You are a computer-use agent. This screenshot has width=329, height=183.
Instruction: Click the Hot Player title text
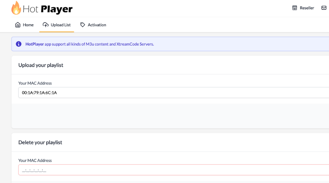click(x=48, y=9)
